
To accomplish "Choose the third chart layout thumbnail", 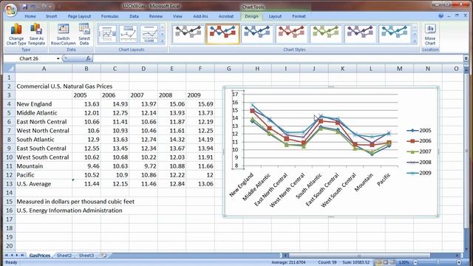I will (149, 34).
